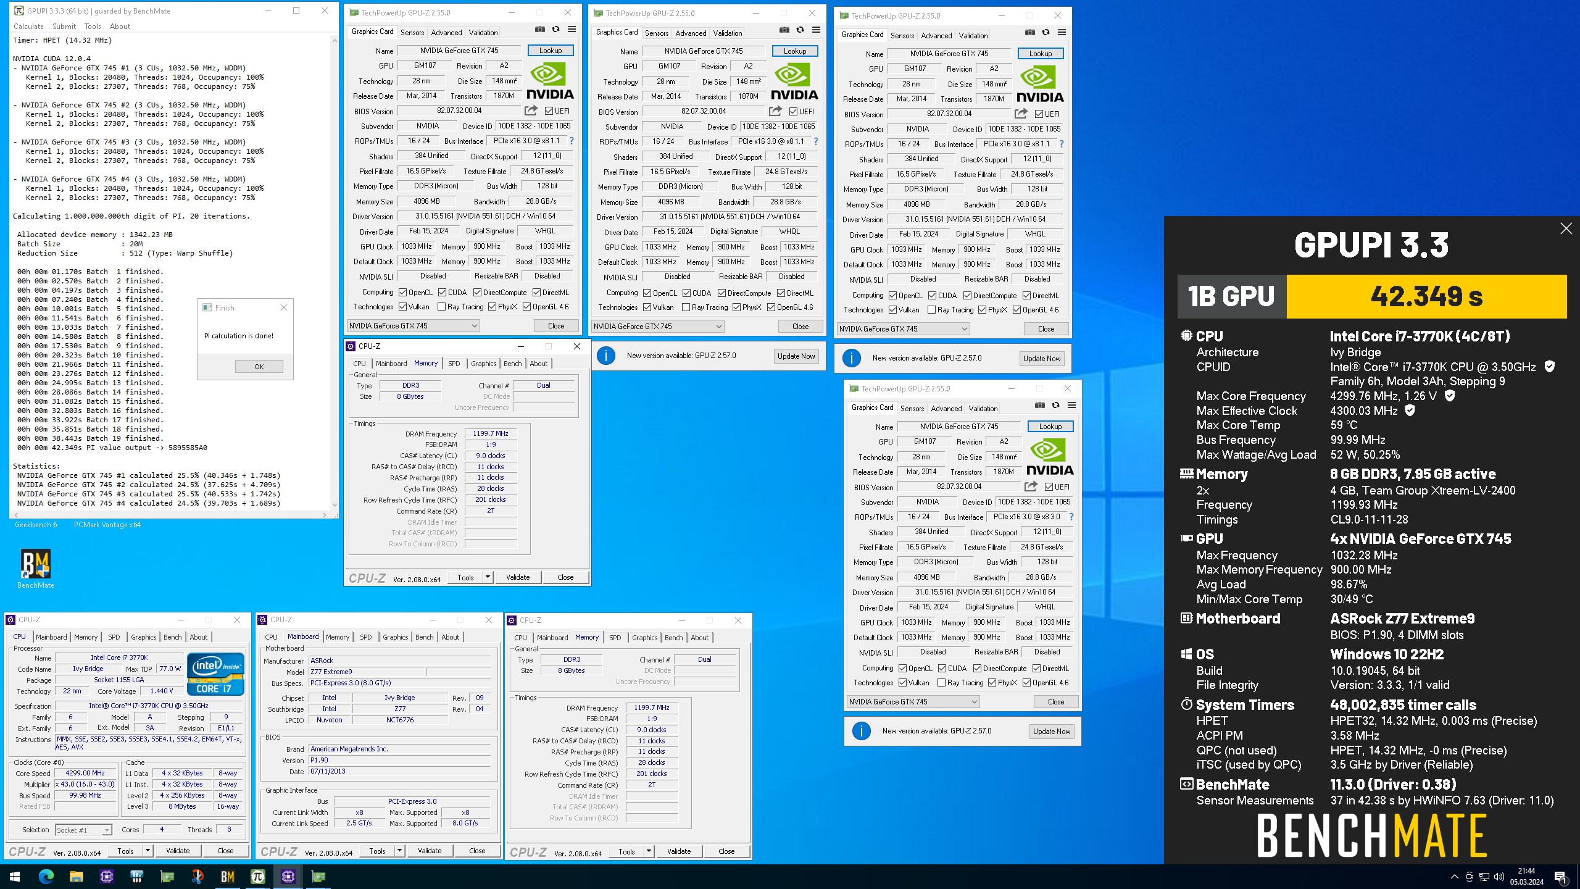
Task: Open the GPU selector dropdown in leftmost GPU-Z window
Action: 413,326
